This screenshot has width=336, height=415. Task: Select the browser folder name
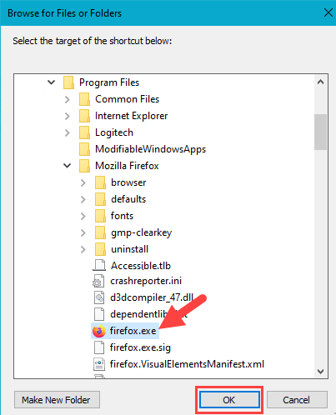pos(128,182)
